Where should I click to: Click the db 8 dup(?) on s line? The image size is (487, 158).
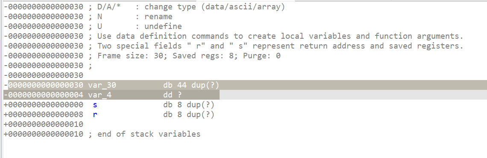189,105
